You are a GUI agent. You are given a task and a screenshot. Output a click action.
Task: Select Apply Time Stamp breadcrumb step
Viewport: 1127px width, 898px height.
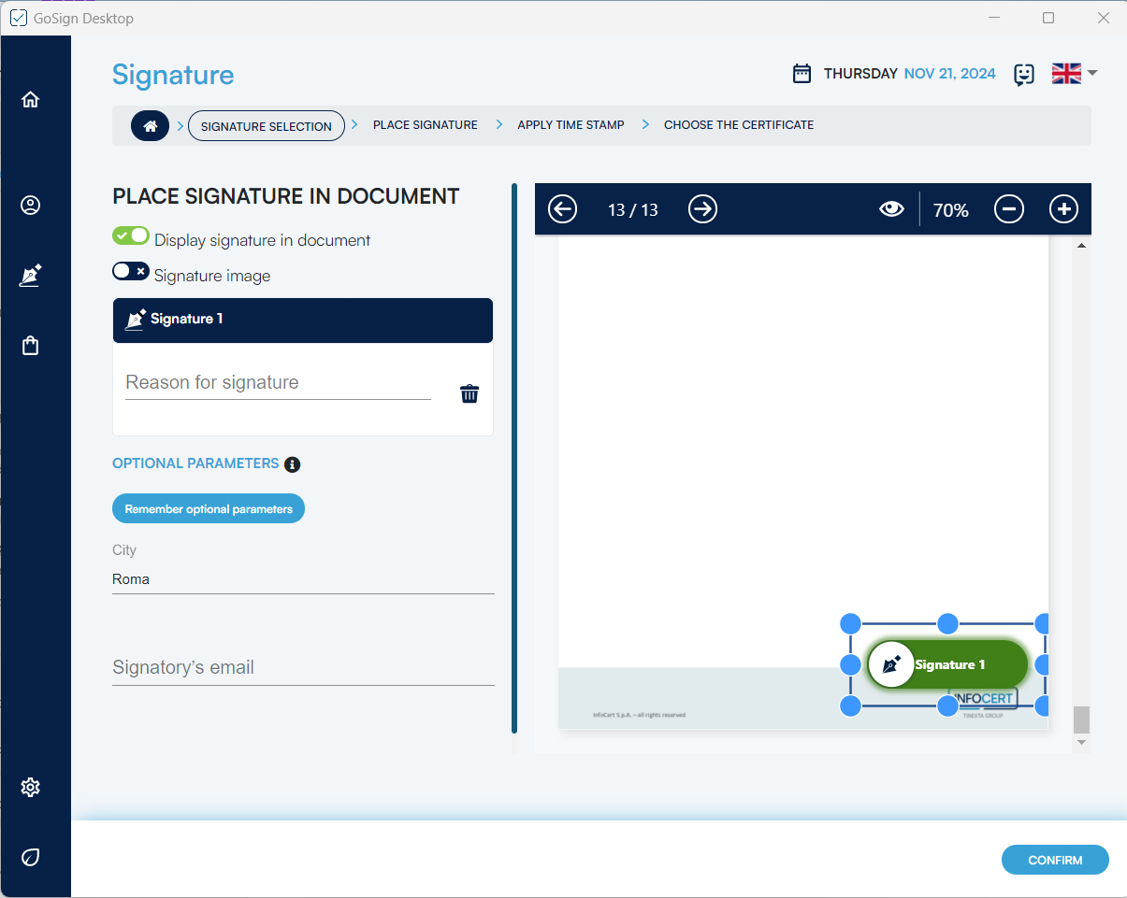coord(571,125)
